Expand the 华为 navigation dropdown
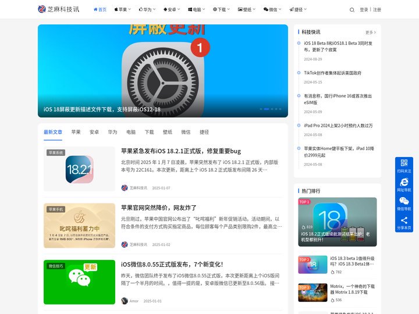Screen dimensions: 419x314 (x=147, y=10)
